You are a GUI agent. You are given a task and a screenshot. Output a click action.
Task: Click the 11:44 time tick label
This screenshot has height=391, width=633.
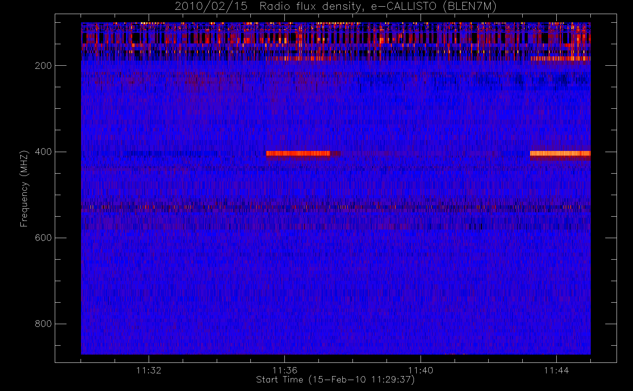[x=556, y=370]
